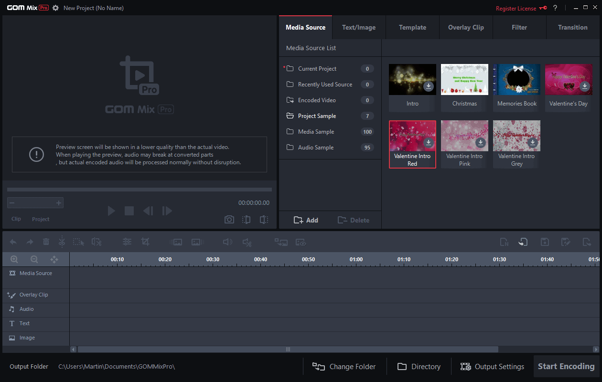The image size is (602, 382).
Task: Play the preview
Action: point(111,211)
